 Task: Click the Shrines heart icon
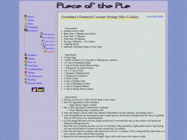[26, 72]
